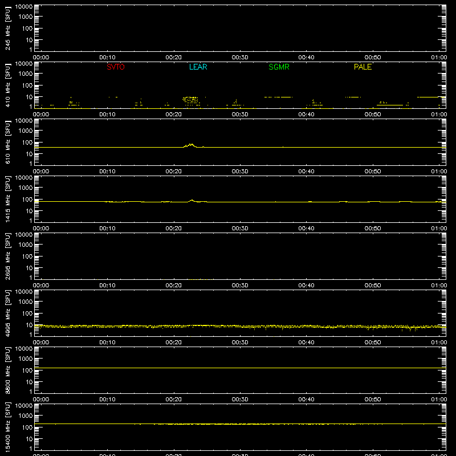This screenshot has width=456, height=456.
Task: Select the 8800 MHz [SFU] axis label
Action: pos(7,370)
